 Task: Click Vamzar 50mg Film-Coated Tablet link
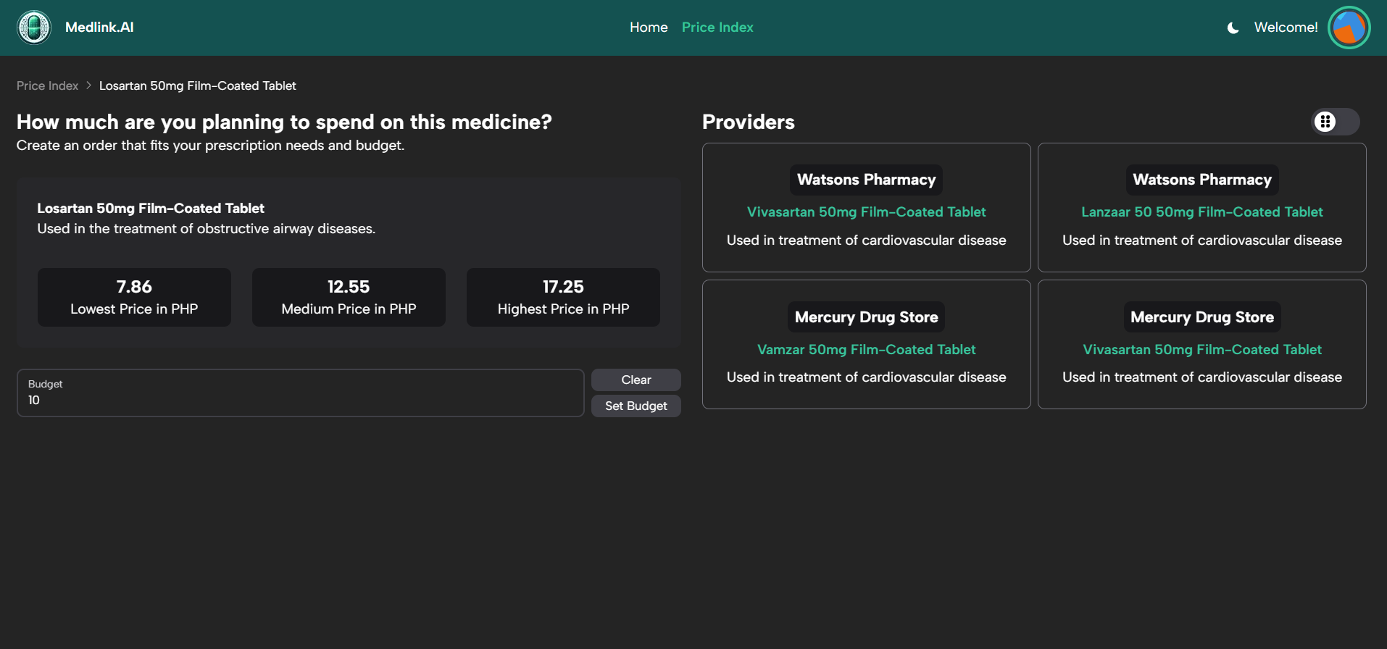coord(866,349)
